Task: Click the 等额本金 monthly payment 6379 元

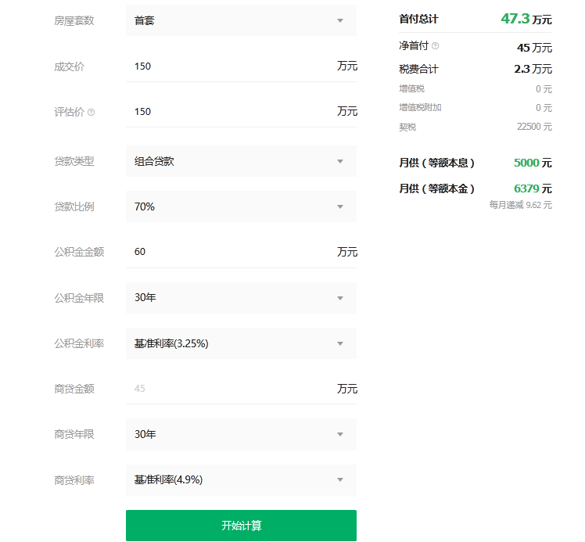Action: 533,188
